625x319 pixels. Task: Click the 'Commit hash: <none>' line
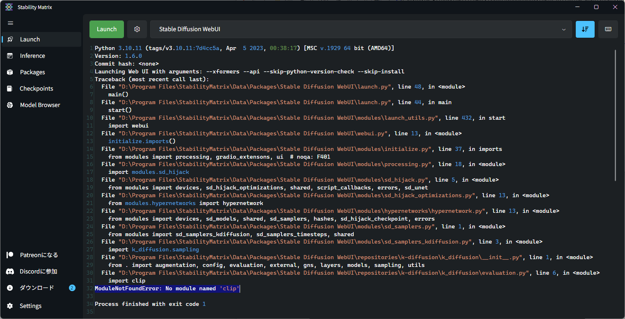(x=127, y=64)
